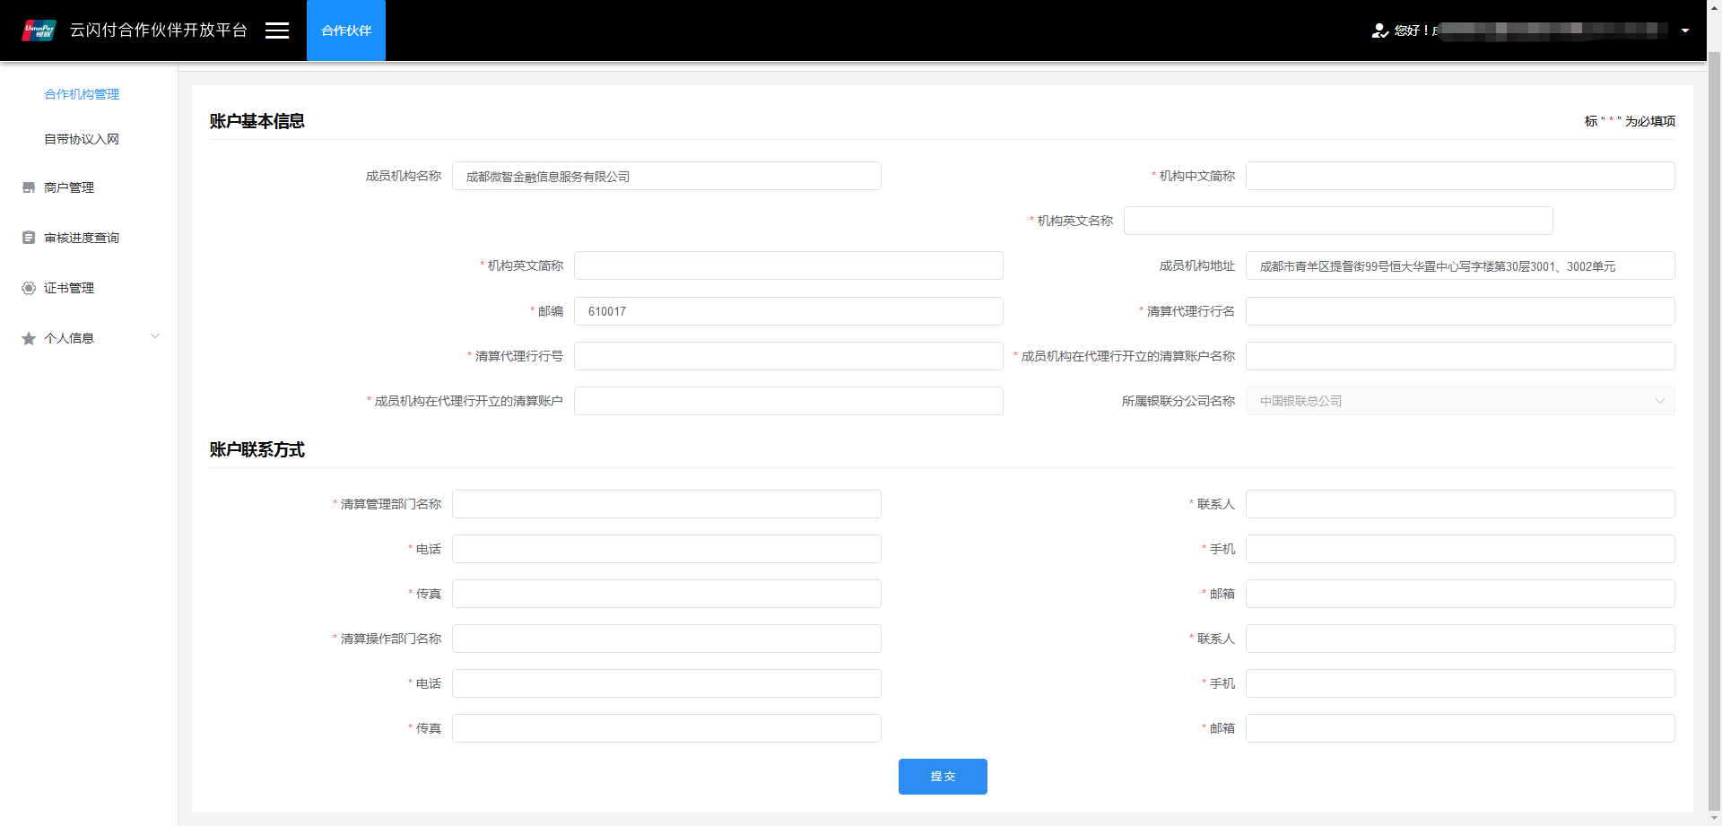Open the user account dropdown arrow
Viewport: 1722px width, 826px height.
click(1685, 30)
